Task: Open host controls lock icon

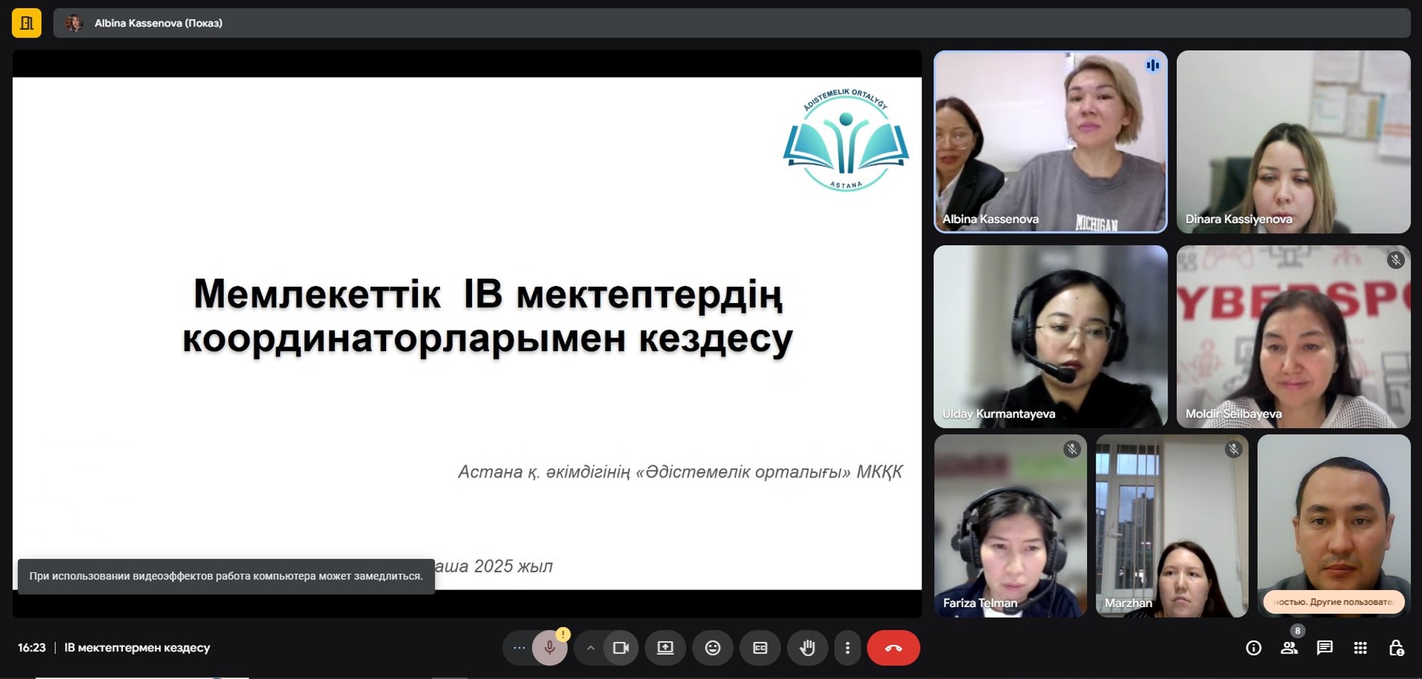Action: pyautogui.click(x=1396, y=648)
